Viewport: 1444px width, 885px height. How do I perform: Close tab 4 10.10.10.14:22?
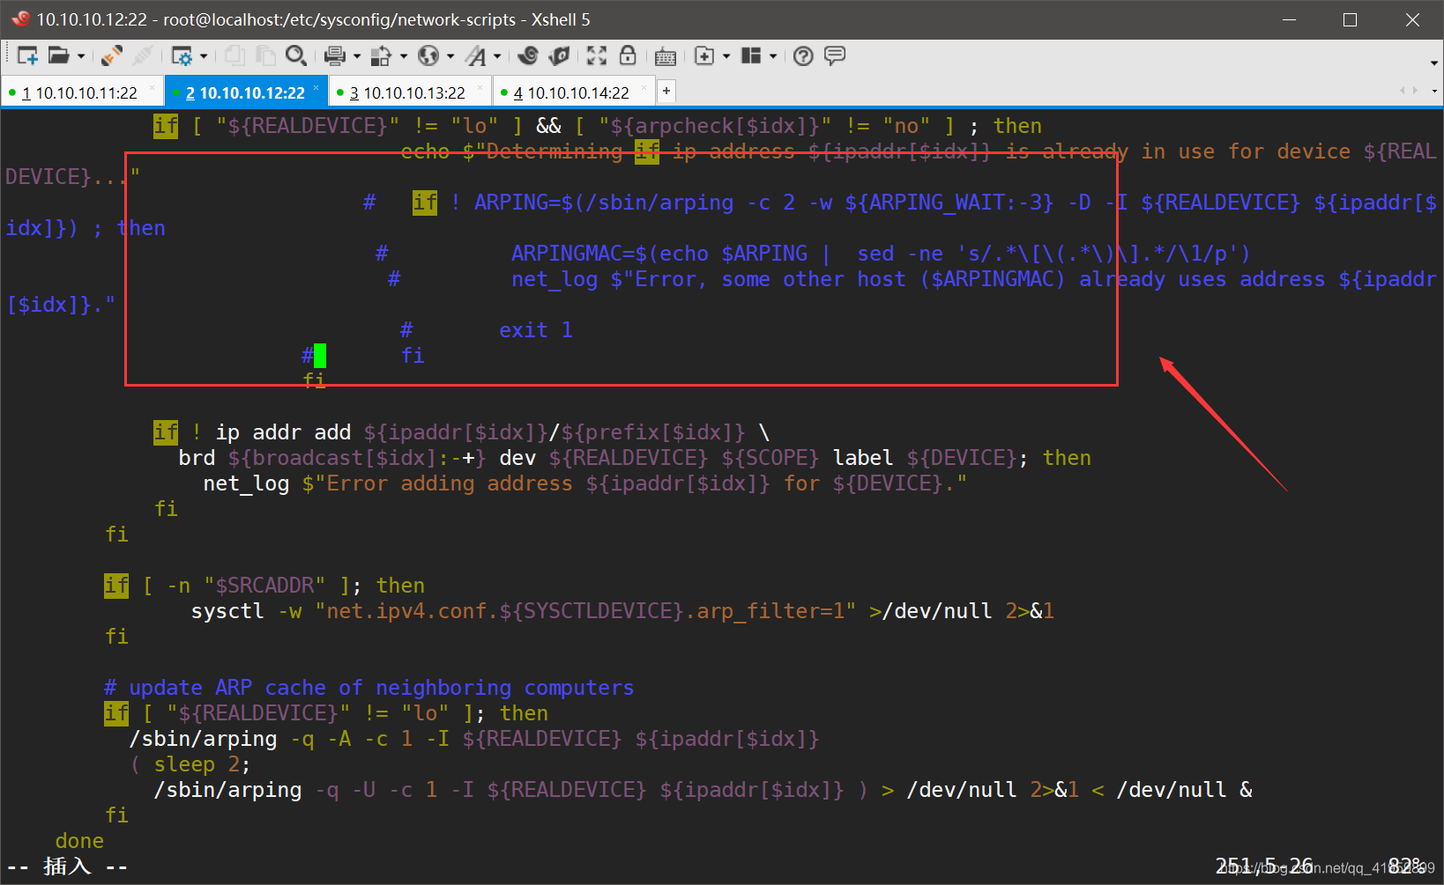point(644,87)
